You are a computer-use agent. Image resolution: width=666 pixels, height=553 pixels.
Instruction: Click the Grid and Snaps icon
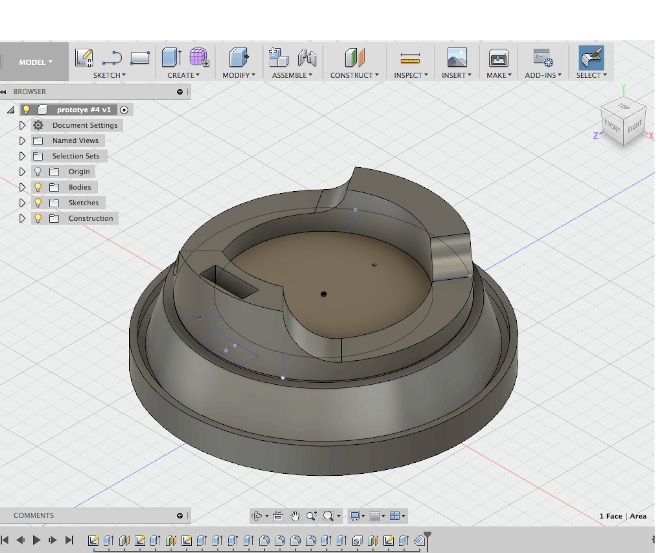click(375, 516)
